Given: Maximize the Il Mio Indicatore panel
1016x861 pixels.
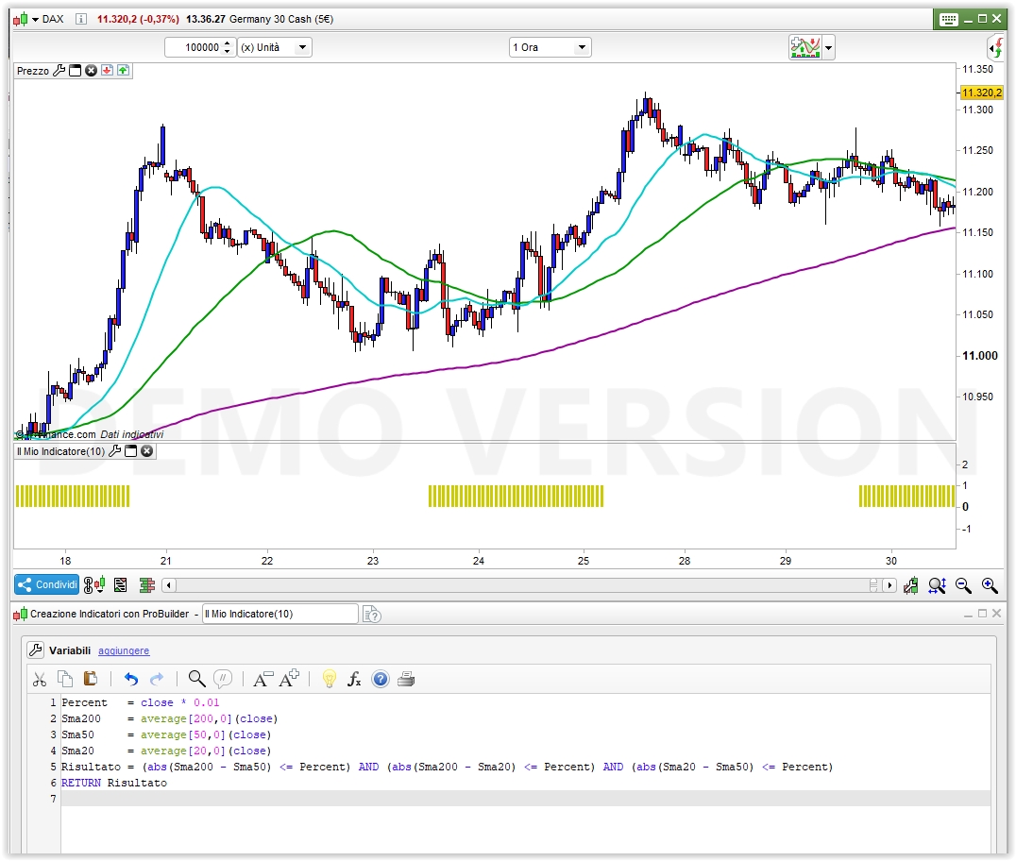Looking at the screenshot, I should 131,451.
